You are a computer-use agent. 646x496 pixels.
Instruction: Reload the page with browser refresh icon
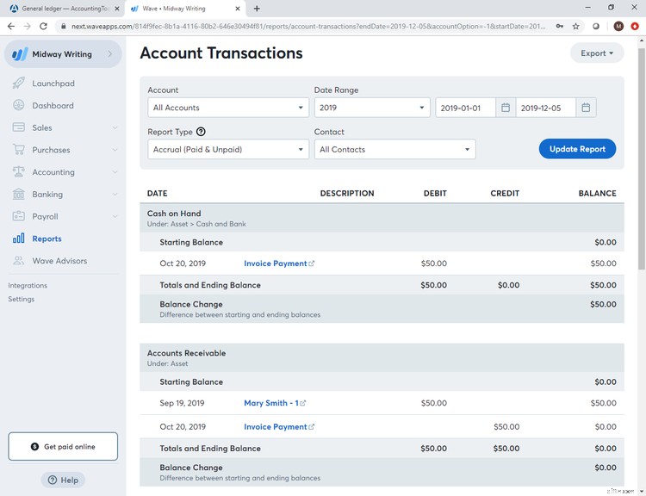43,27
